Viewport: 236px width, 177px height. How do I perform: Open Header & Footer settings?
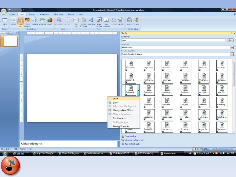coord(84,22)
